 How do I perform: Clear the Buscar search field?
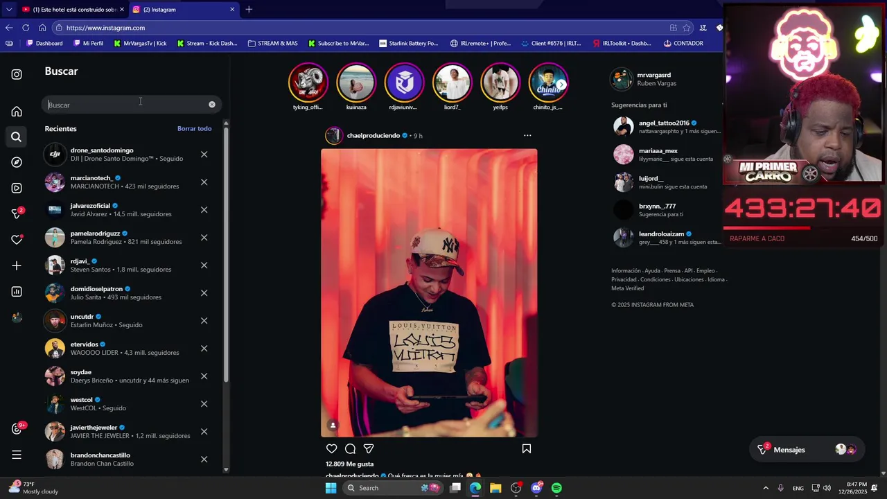coord(212,105)
